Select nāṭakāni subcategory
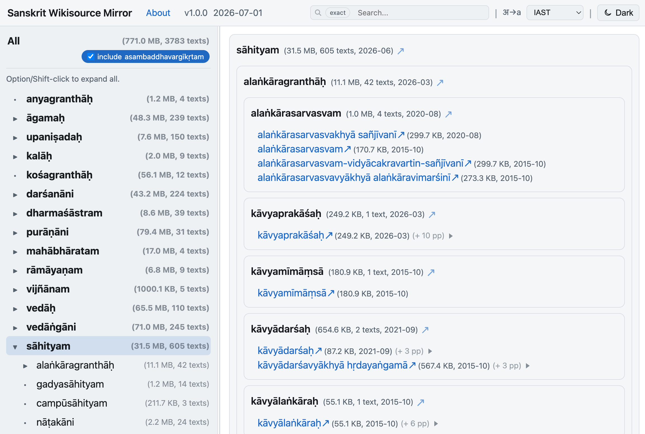 (x=55, y=423)
